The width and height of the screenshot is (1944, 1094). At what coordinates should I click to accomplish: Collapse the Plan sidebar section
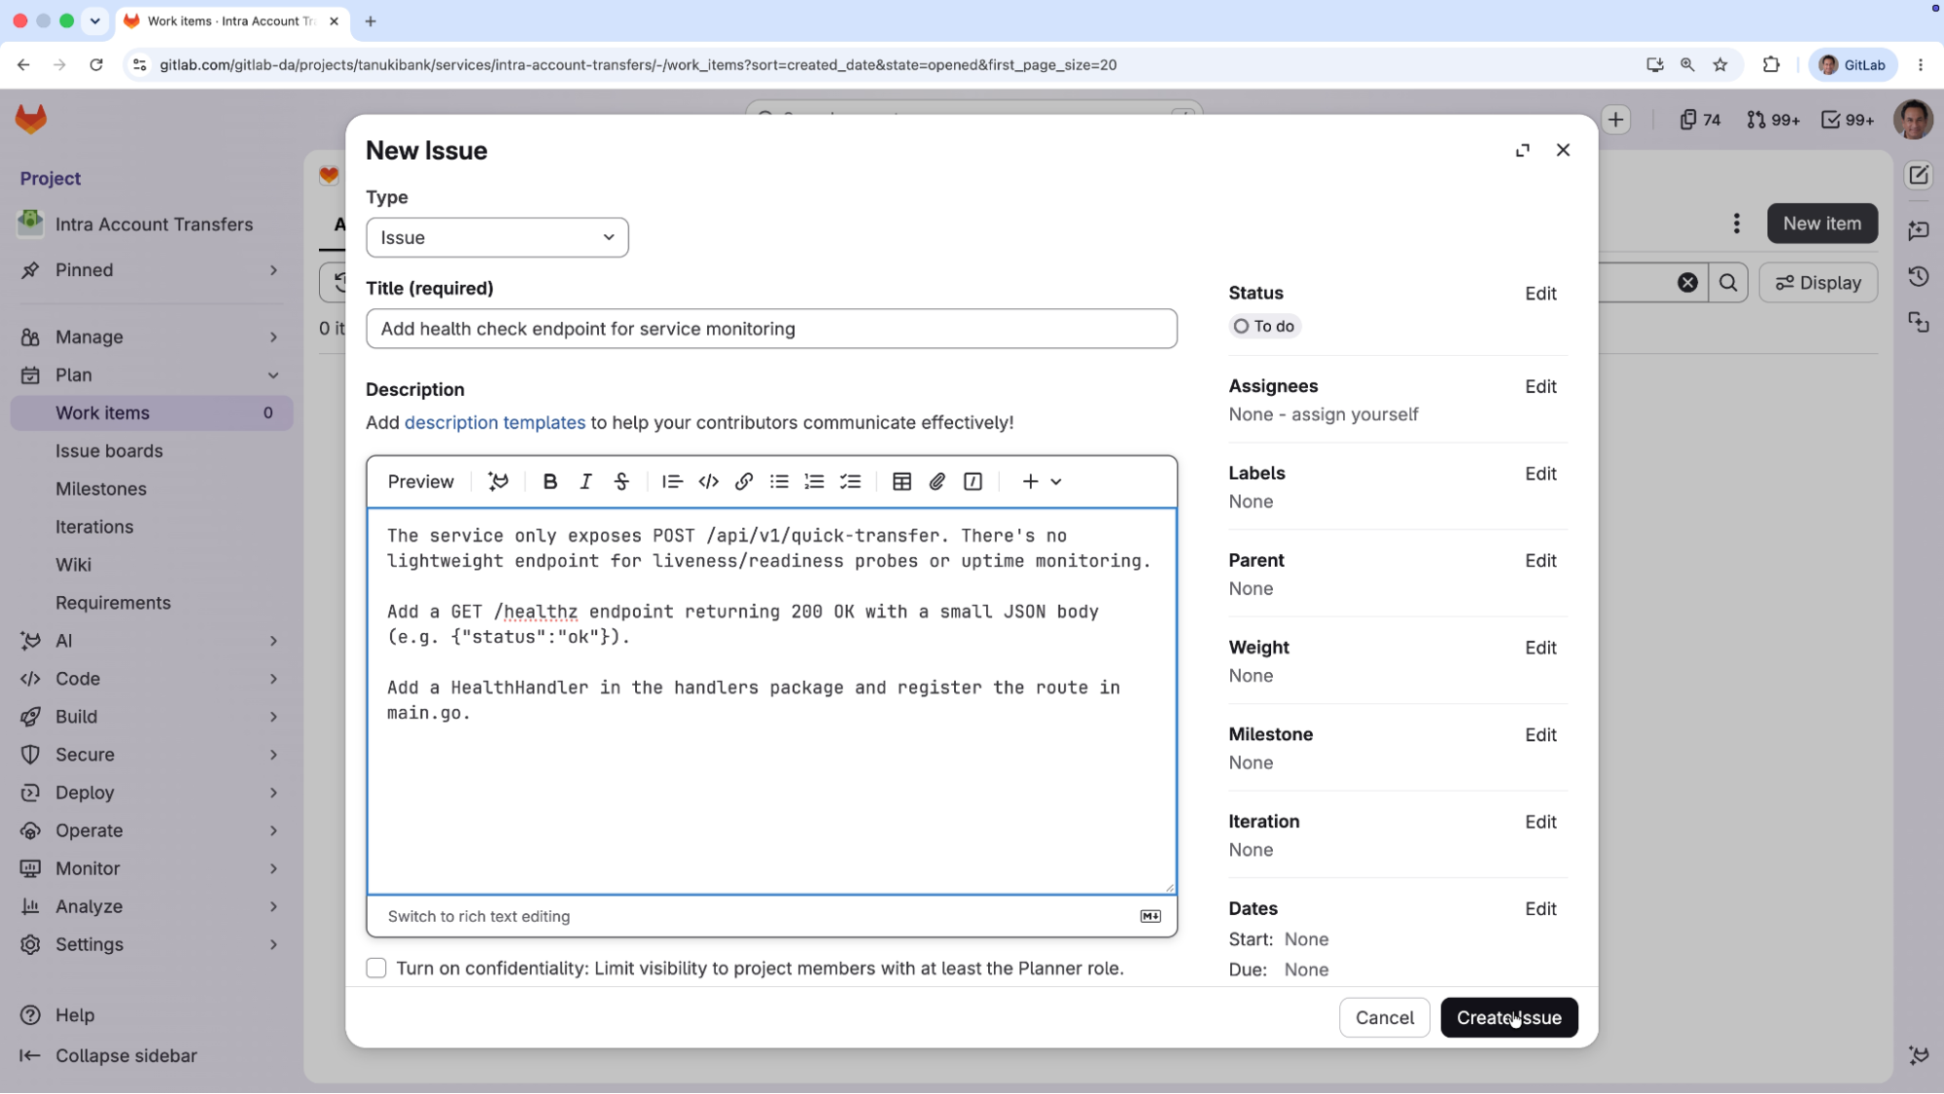[x=151, y=375]
